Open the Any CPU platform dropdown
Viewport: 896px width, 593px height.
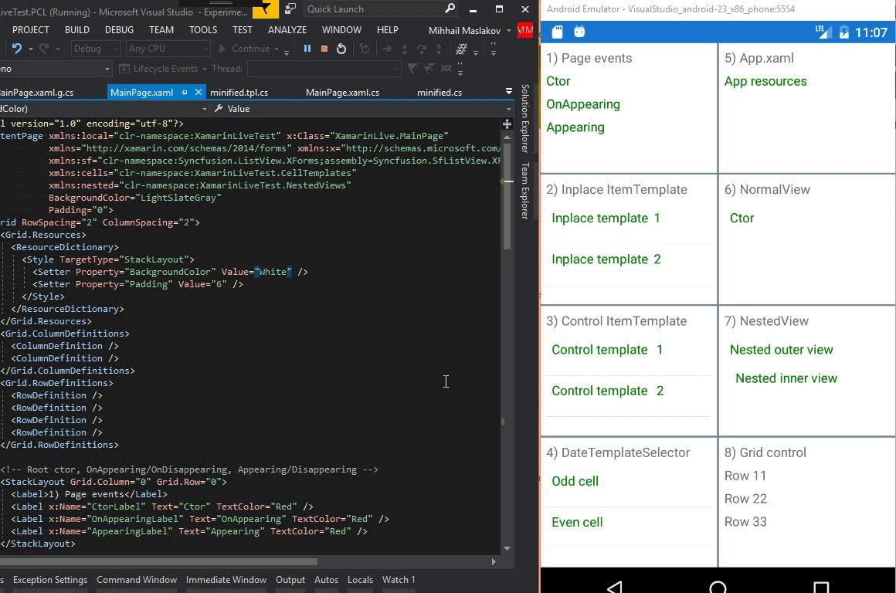point(168,49)
